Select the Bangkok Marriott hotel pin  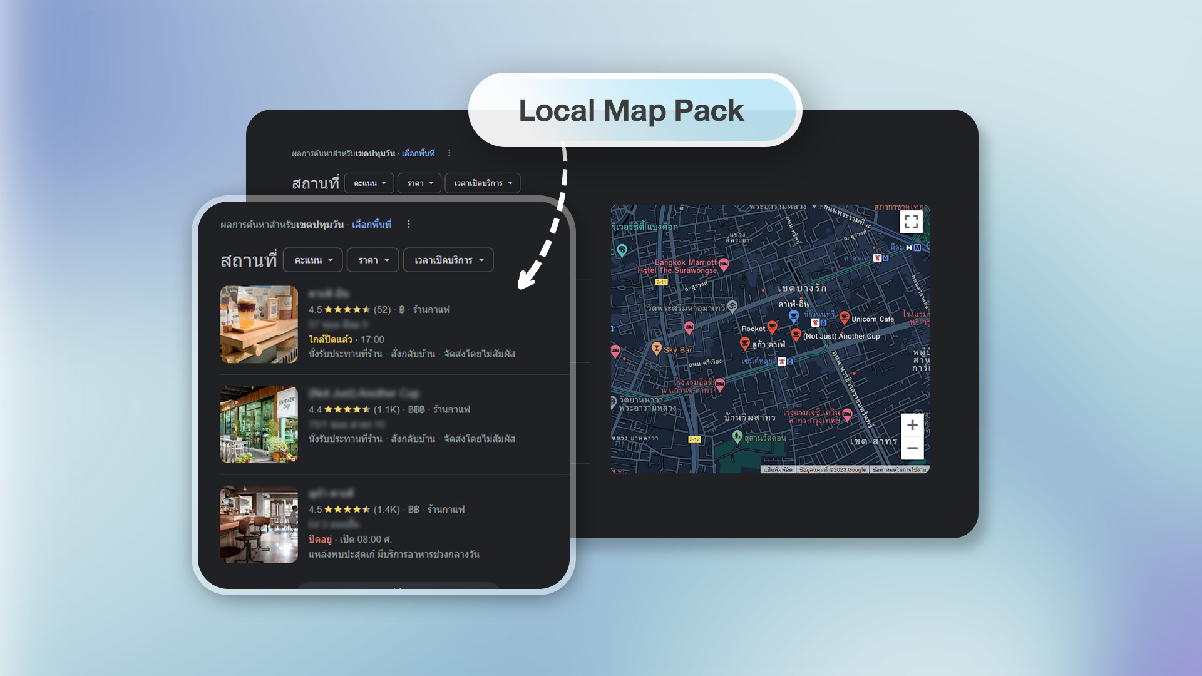click(x=724, y=264)
